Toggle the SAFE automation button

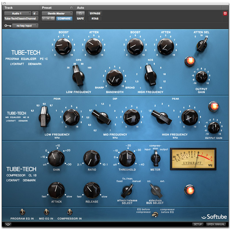click(x=80, y=19)
